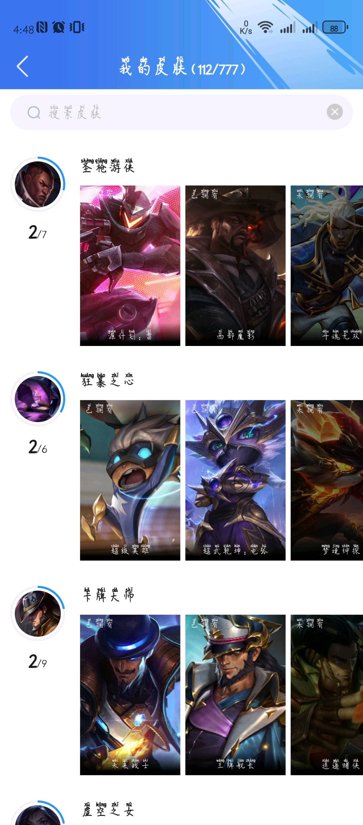The height and width of the screenshot is (825, 363).
Task: Tap the 卡牌大师 champion name heading
Action: tap(108, 595)
